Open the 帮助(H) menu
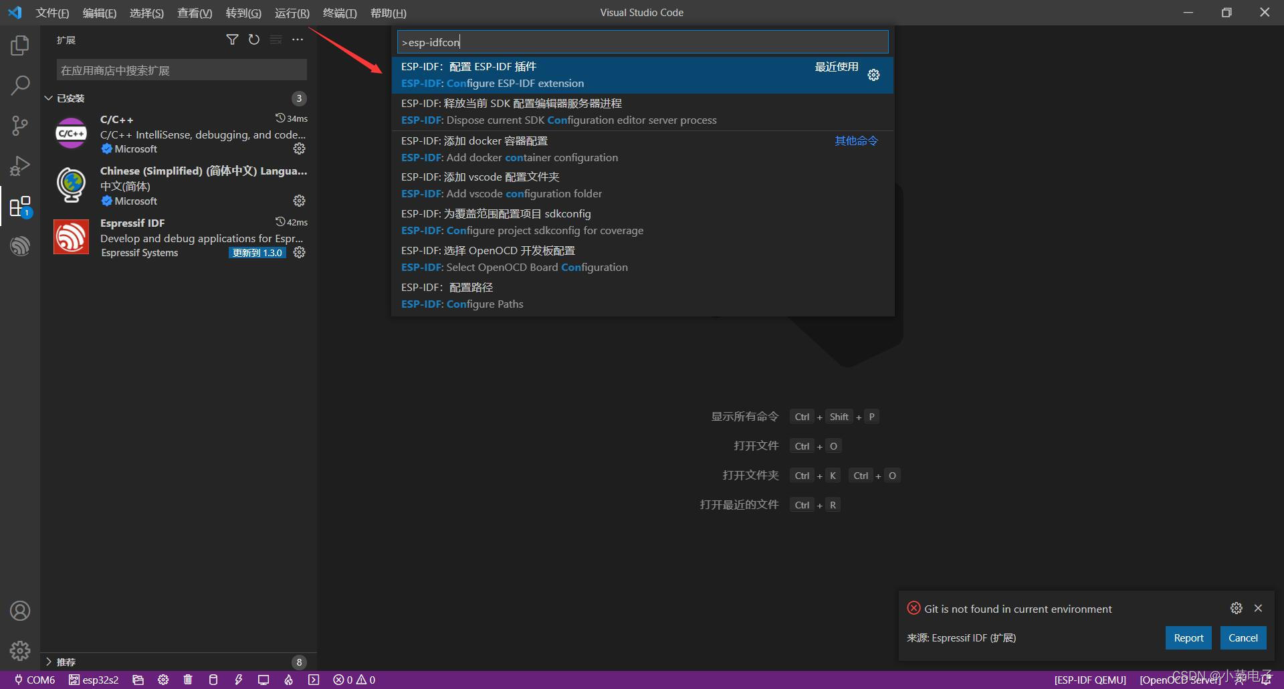1284x689 pixels. tap(389, 13)
